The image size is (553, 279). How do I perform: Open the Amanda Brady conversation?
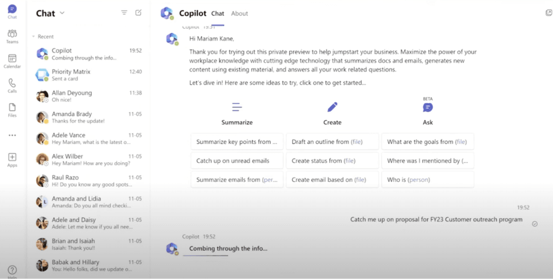click(x=89, y=117)
